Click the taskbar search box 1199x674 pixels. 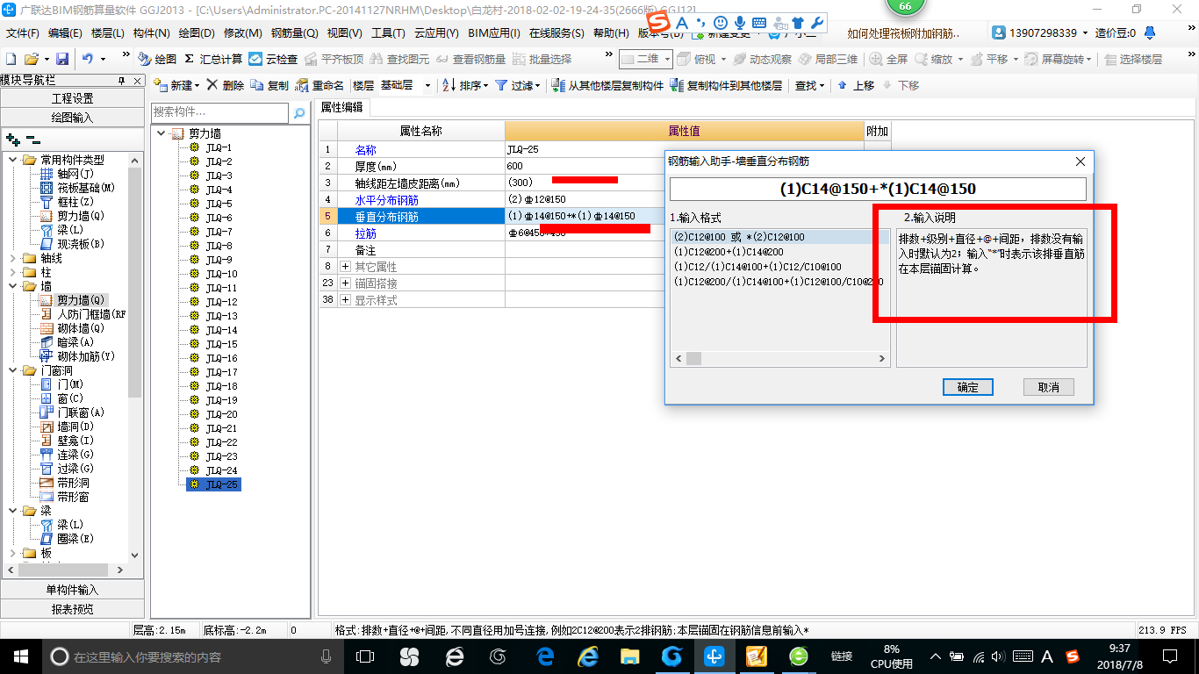tap(191, 656)
